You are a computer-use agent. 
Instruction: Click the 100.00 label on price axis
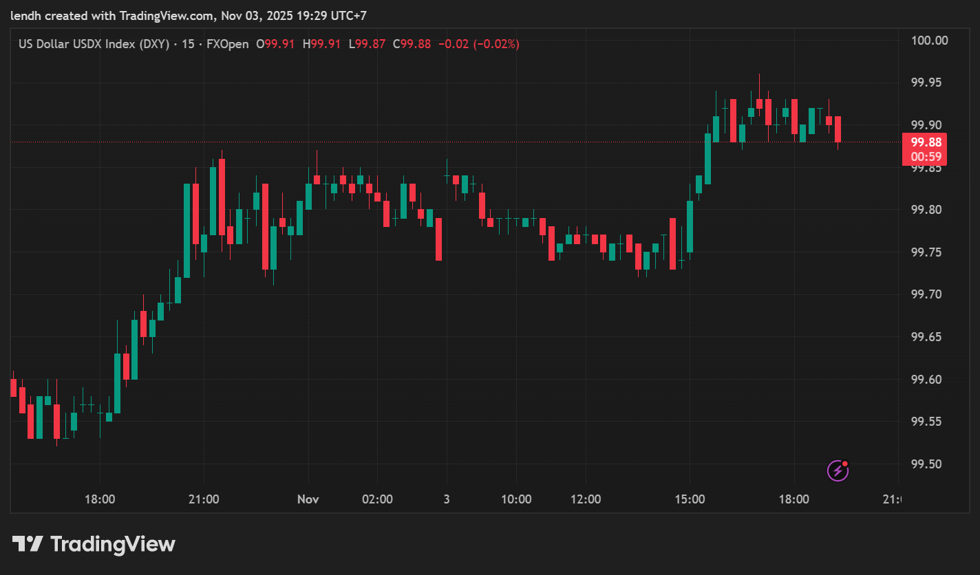[x=929, y=41]
